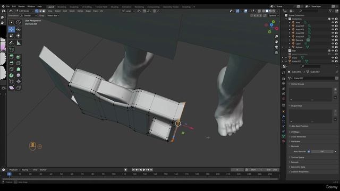Toggle Collection exclude checkbox in outliner
Screen dimensions: 340x191
tap(329, 19)
